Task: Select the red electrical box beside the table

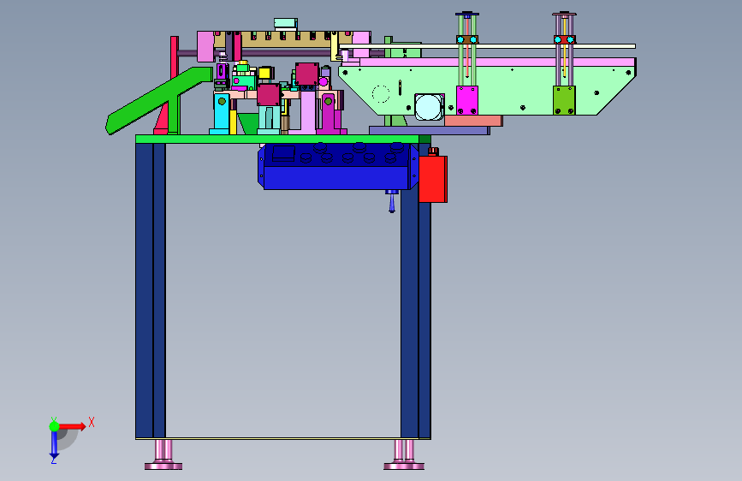Action: point(433,179)
